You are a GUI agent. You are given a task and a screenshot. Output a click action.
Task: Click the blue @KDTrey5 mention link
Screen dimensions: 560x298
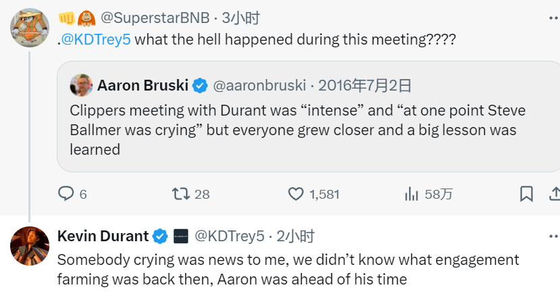[96, 39]
